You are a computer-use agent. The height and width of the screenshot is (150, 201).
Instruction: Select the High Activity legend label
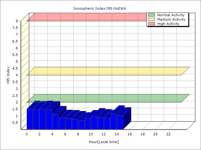[x=168, y=24]
